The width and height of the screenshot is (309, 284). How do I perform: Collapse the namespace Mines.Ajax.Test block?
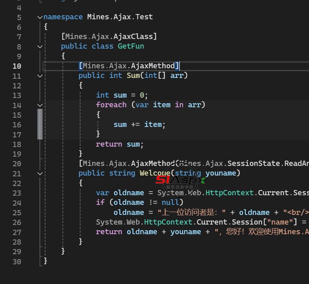[40, 17]
